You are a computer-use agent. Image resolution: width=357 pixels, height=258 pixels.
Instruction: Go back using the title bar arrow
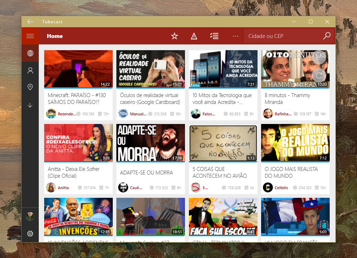tap(30, 21)
